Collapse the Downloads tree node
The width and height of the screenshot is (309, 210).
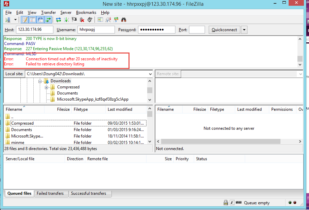click(x=40, y=81)
